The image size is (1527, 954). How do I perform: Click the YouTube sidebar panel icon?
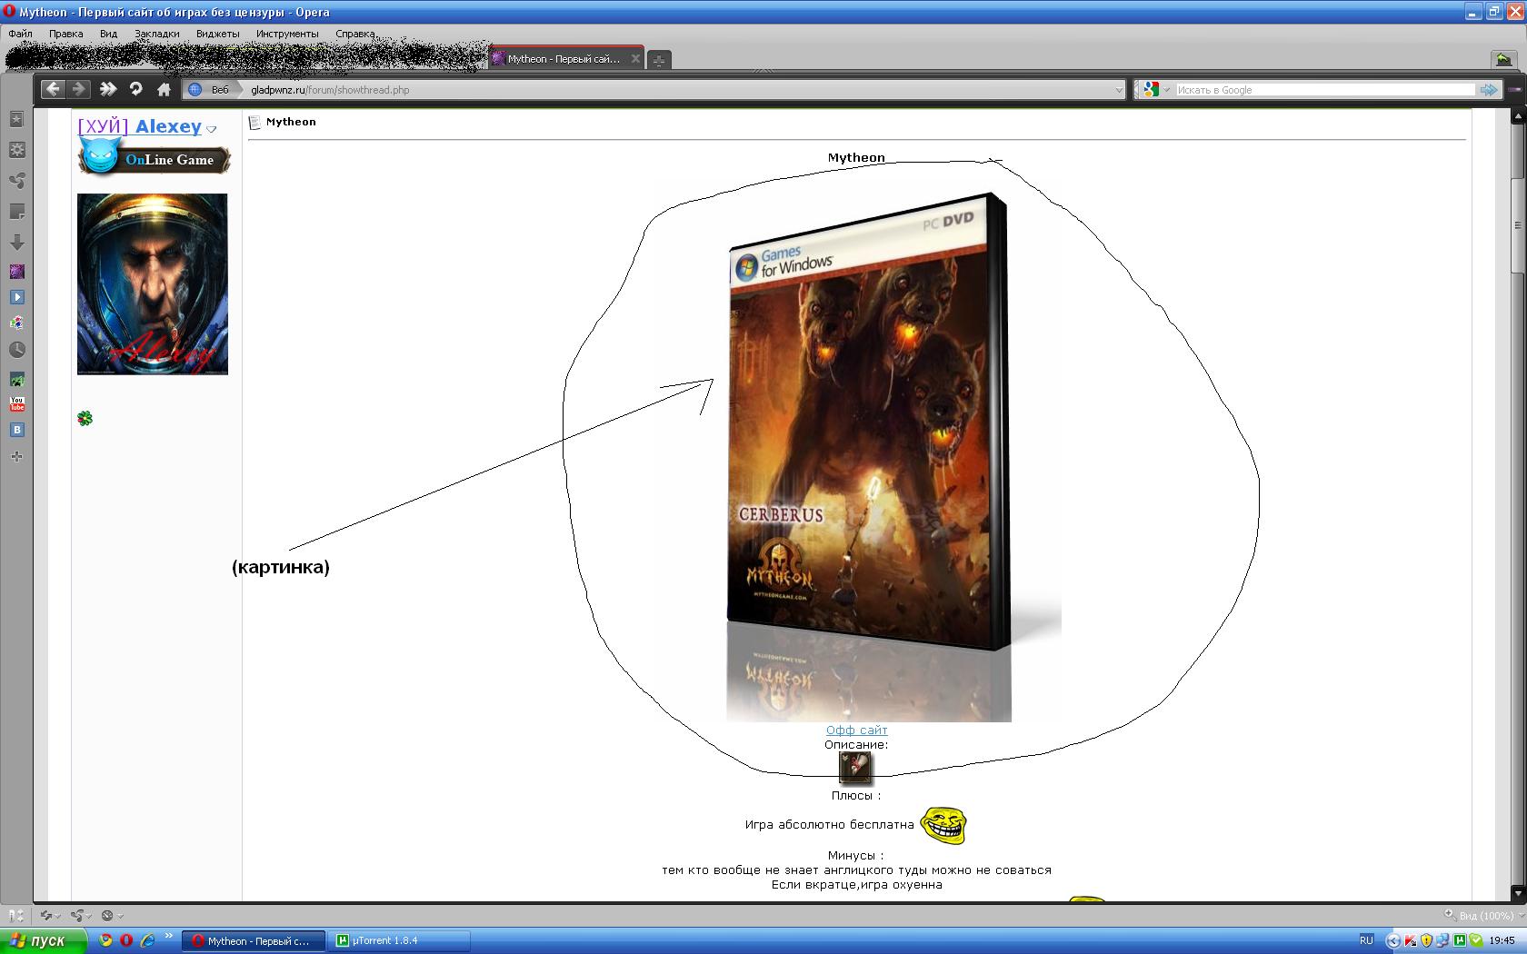click(x=16, y=404)
